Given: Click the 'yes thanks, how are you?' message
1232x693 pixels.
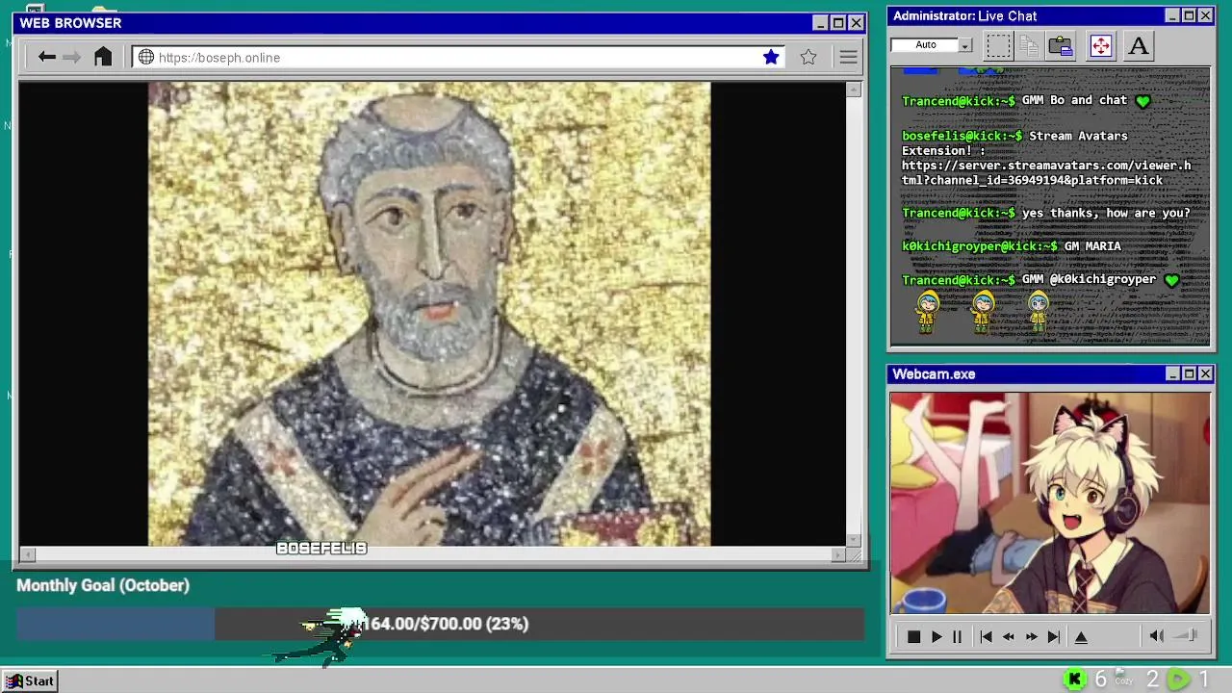Looking at the screenshot, I should (1106, 213).
